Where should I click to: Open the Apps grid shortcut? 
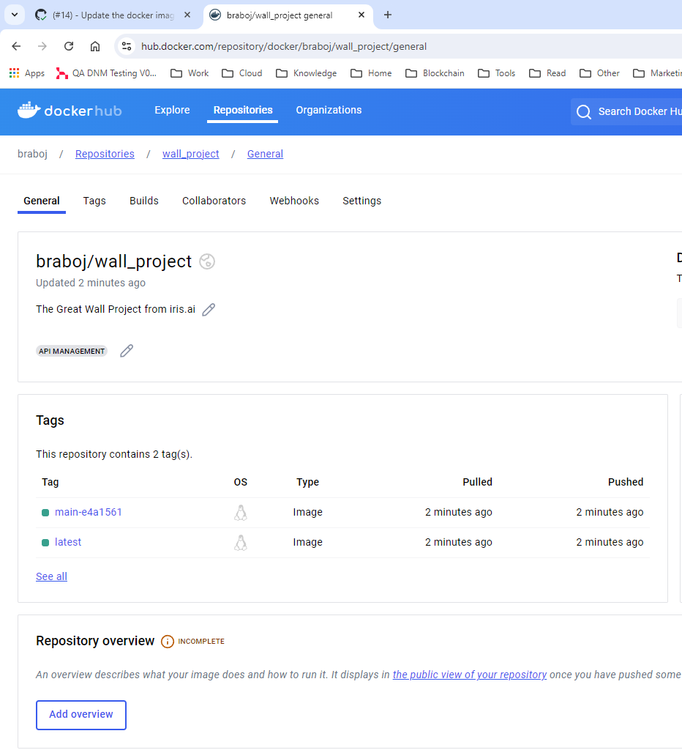(x=27, y=73)
